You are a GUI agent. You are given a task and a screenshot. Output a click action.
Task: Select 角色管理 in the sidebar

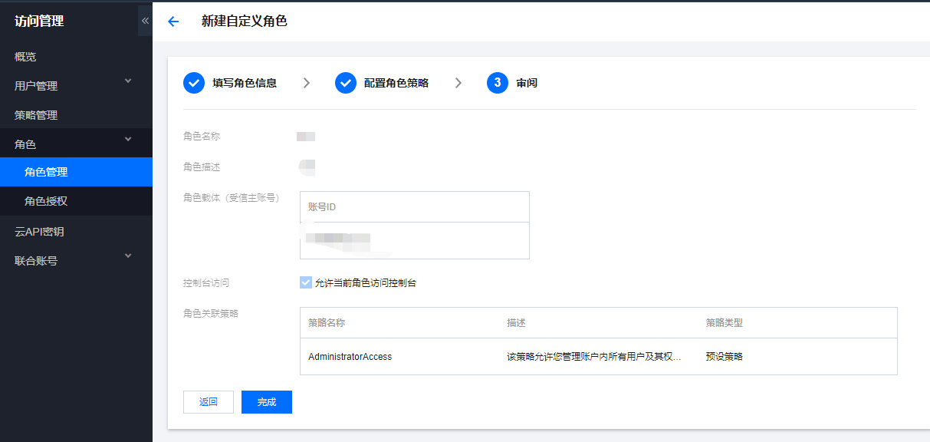(46, 172)
